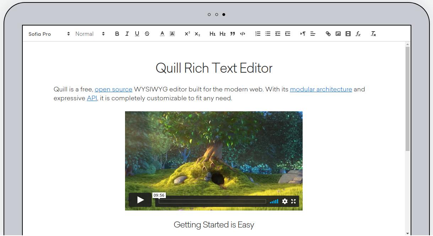Insert a code block
This screenshot has width=433, height=236.
tap(243, 34)
